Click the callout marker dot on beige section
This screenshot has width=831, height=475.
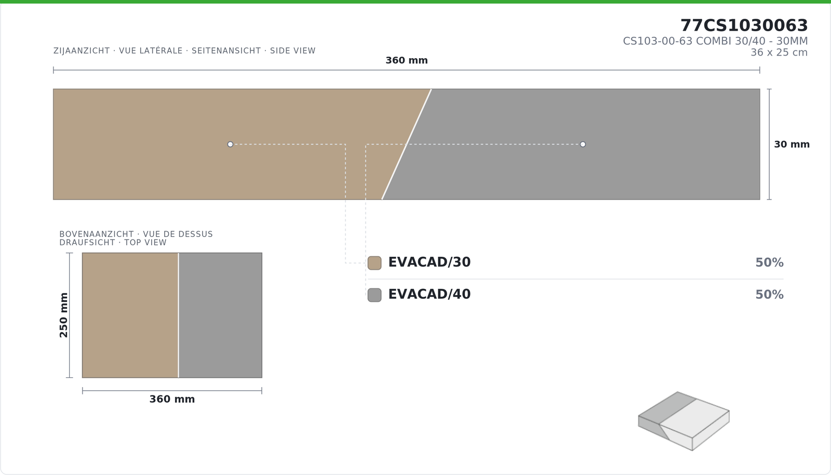point(230,144)
